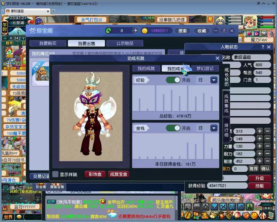Select the 我要出售 tab in 珍宝阁

pos(86,43)
